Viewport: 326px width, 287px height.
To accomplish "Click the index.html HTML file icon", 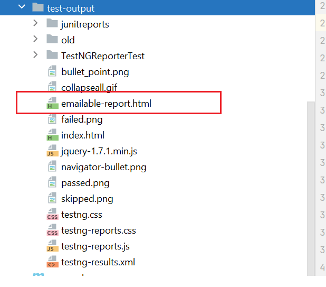I will (x=52, y=135).
